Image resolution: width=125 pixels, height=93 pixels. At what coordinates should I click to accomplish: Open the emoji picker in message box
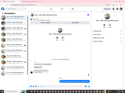[86, 86]
